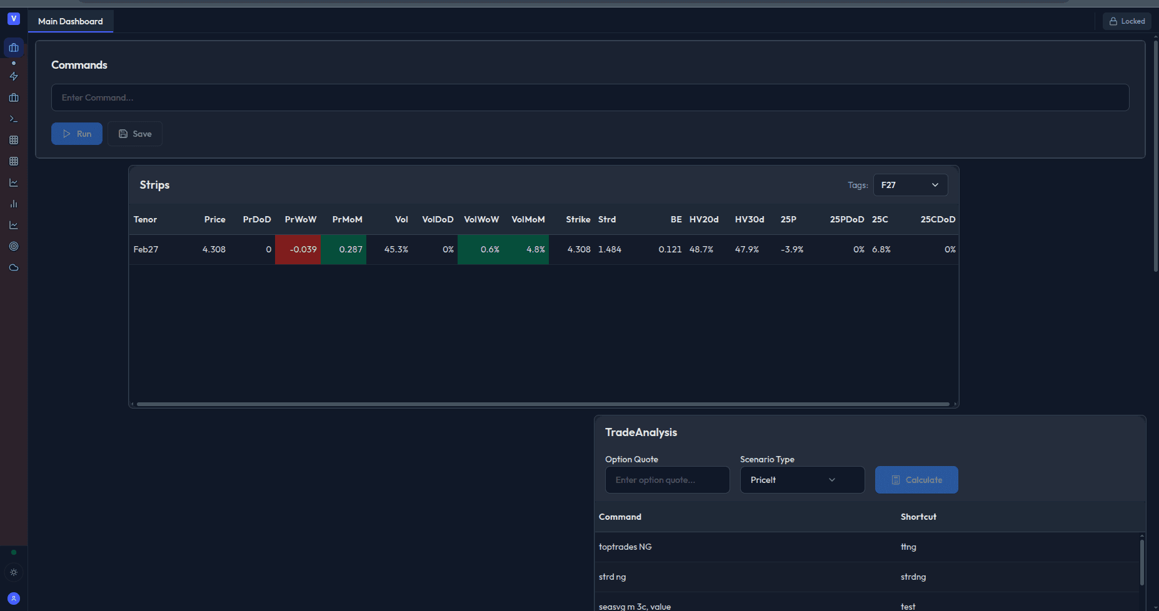The width and height of the screenshot is (1159, 611).
Task: Click the -3.9% 25P cell
Action: 792,249
